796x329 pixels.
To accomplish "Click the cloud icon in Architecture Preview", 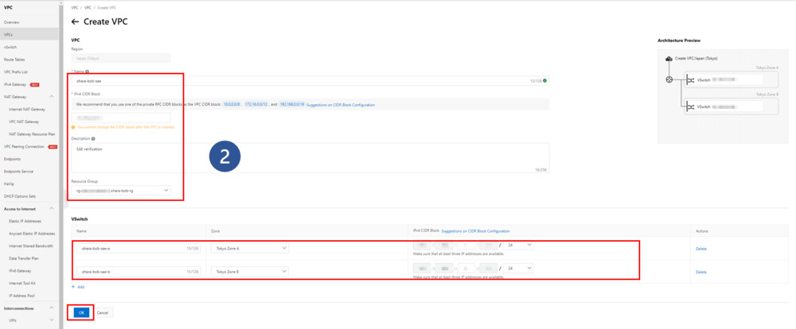I will point(669,58).
